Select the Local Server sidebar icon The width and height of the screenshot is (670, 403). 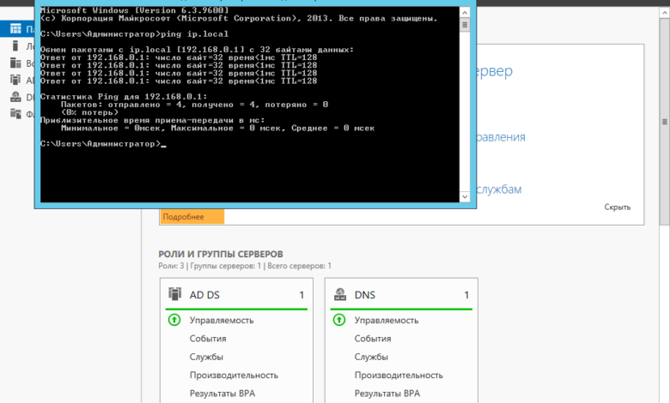coord(15,46)
